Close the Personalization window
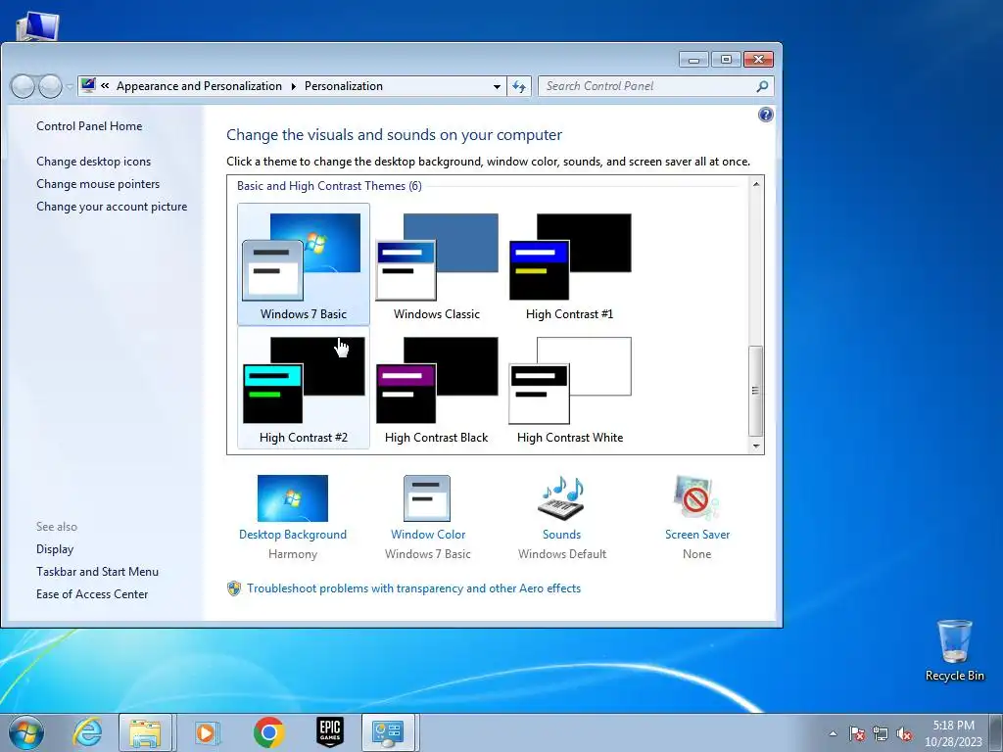The width and height of the screenshot is (1003, 752). point(759,60)
